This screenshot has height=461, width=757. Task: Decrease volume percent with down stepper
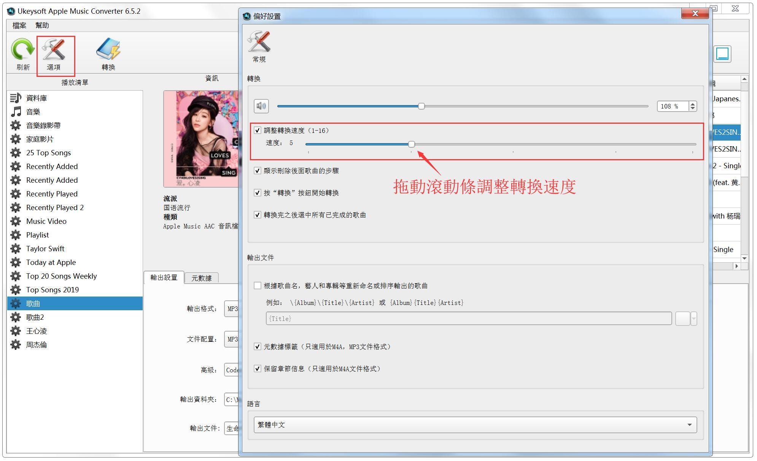693,108
